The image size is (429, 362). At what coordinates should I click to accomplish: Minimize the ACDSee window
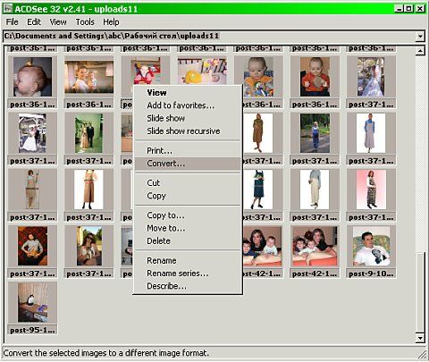pyautogui.click(x=399, y=9)
